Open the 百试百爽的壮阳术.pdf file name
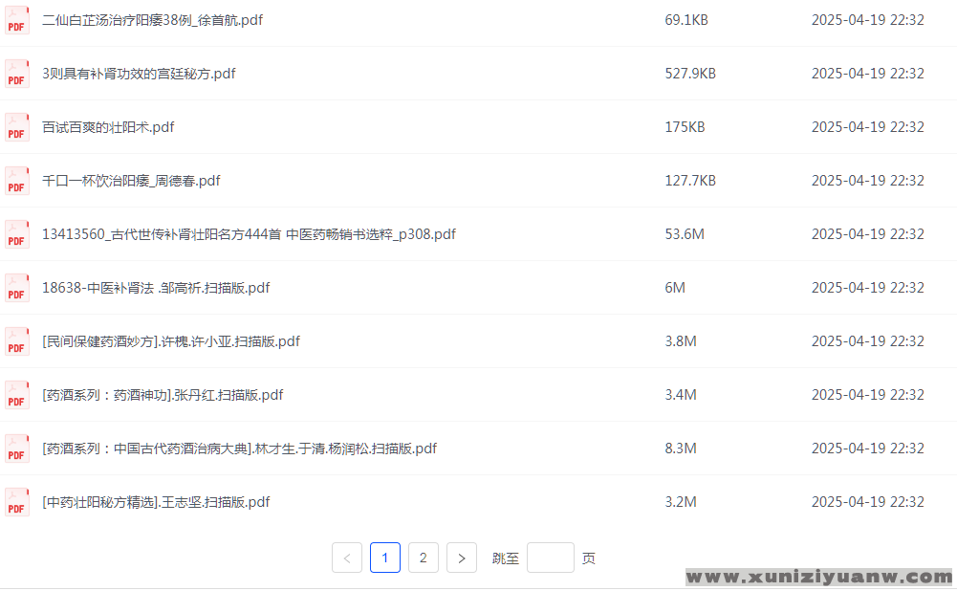The width and height of the screenshot is (957, 591). [x=108, y=127]
